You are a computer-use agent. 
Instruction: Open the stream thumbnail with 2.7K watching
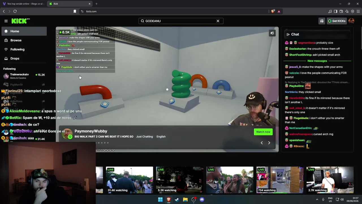pos(330,180)
